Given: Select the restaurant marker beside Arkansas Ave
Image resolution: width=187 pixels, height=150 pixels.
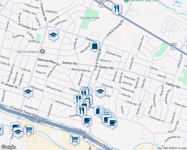Looking at the screenshot, I should (x=83, y=92).
